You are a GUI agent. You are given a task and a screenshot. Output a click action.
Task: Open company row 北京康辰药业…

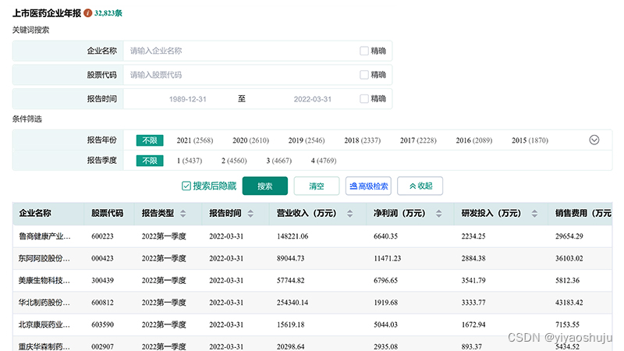[x=44, y=324]
